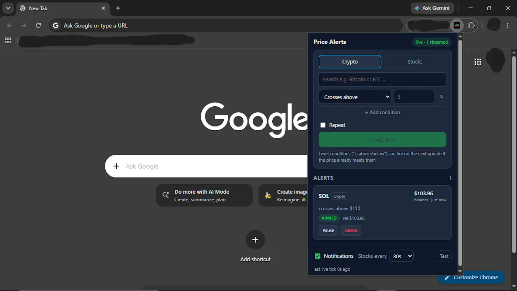Click the ARMED status badge
The width and height of the screenshot is (517, 291).
tap(329, 218)
